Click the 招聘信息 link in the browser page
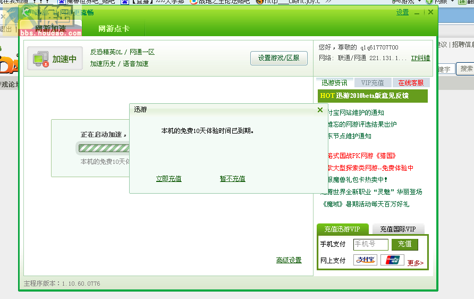The width and height of the screenshot is (474, 299). click(463, 45)
